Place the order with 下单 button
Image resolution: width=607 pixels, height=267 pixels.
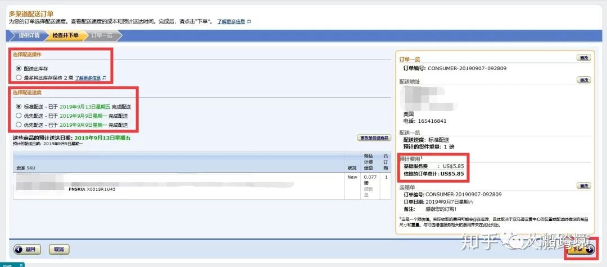(580, 250)
